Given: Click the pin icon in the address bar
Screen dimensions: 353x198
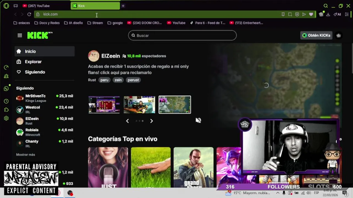Looking at the screenshot, I should (x=283, y=14).
